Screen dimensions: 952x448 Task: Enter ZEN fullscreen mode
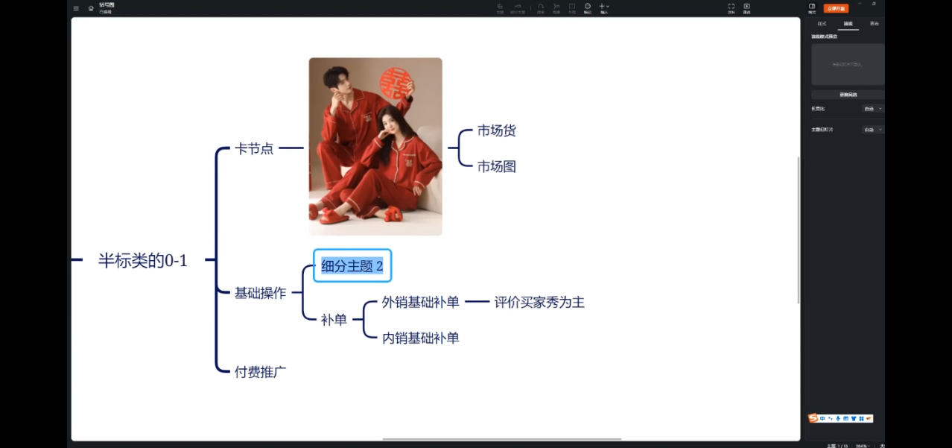(x=731, y=7)
